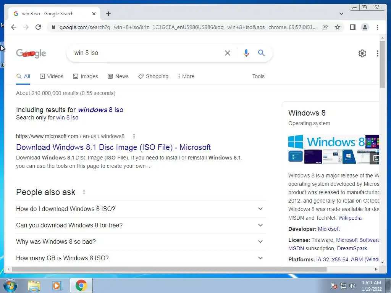Open Windows 8 logo image in knowledge panel
Viewport: 391px width, 293px height.
[x=326, y=142]
